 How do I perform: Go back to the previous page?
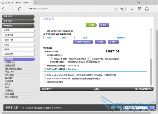(x=4, y=9)
